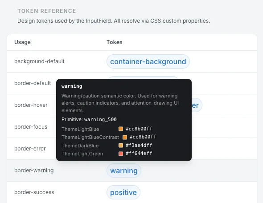This screenshot has width=263, height=203.
Task: Click the ThemeLightBlue hex value #ee8b00ff
Action: click(x=139, y=129)
